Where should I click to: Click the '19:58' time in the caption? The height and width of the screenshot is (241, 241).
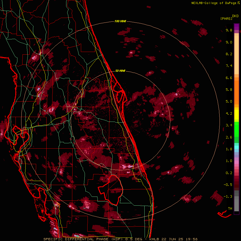pyautogui.click(x=191, y=239)
